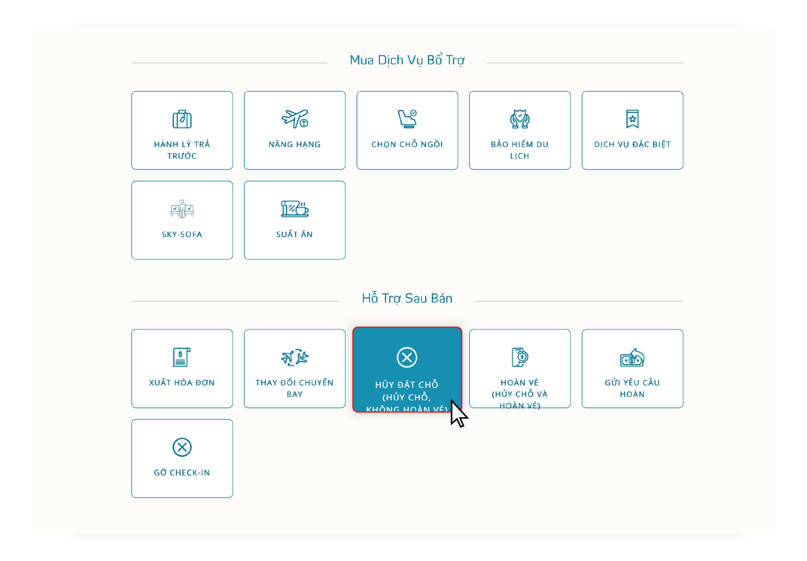Screen dimensions: 807x561
Task: Click the money icon on Gửi Yêu Cầu Hoàn
Action: pyautogui.click(x=632, y=356)
